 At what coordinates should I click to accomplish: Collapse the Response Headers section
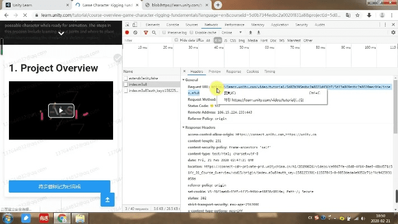point(185,128)
